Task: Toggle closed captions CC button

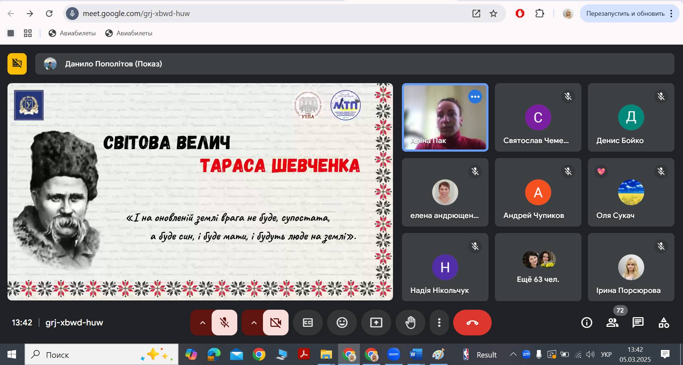Action: [307, 323]
